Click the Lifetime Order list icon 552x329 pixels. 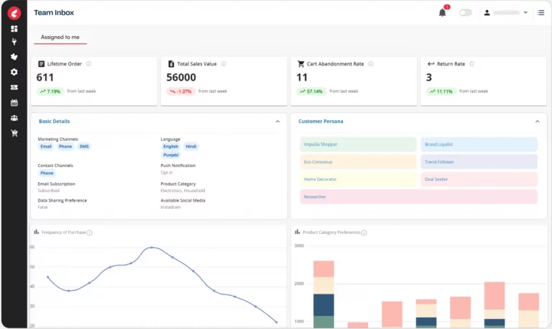41,64
